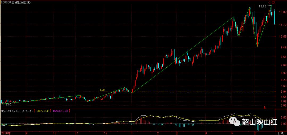
Task: Click month 9 on the time axis
Action: click(27, 133)
